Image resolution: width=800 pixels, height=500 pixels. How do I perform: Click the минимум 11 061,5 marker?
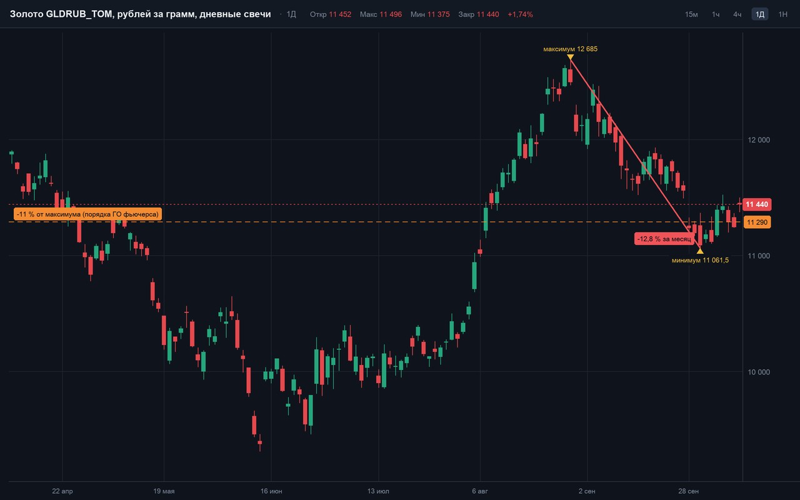[700, 260]
